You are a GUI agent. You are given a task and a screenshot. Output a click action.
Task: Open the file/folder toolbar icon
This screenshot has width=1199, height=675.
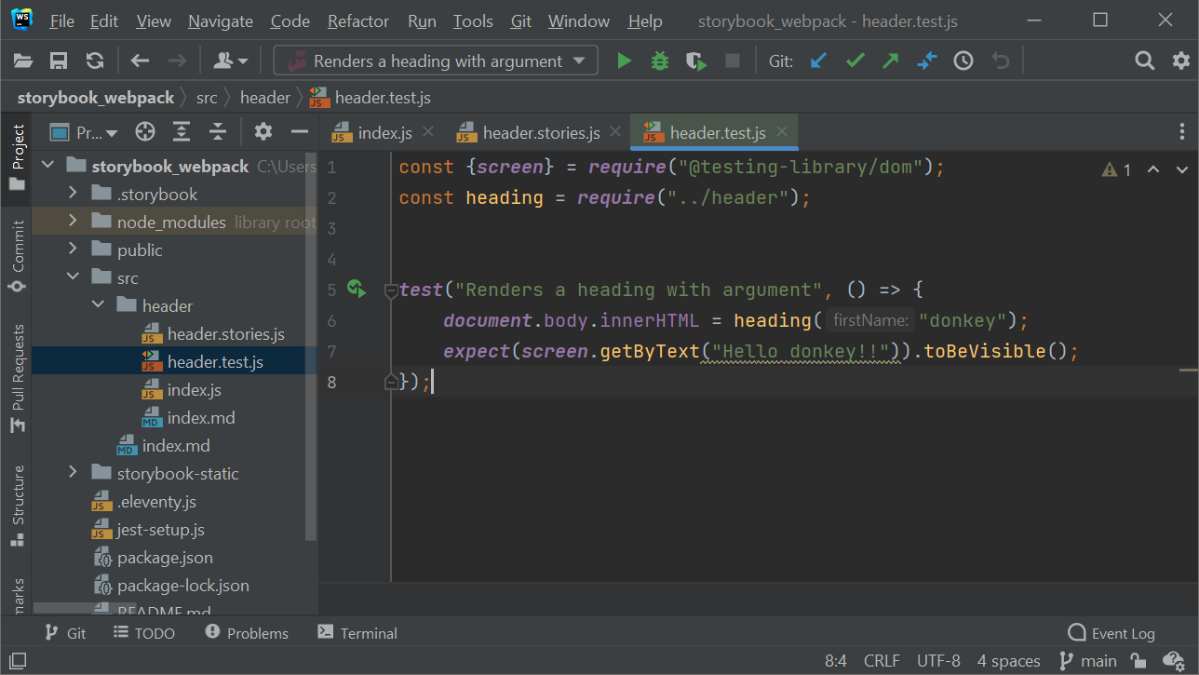tap(23, 61)
